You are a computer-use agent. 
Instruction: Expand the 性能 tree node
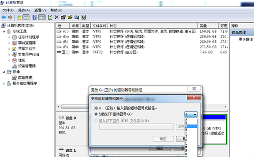(9, 60)
